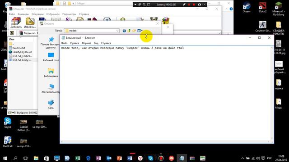289x162 pixels.
Task: Open the Skype desktop shortcut
Action: [x=8, y=123]
